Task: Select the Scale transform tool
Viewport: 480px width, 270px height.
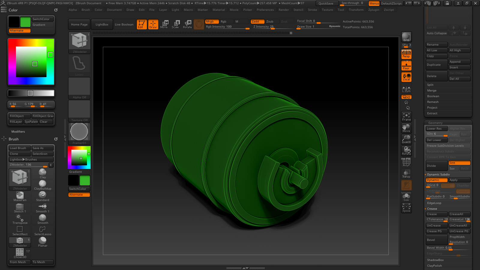Action: [175, 24]
